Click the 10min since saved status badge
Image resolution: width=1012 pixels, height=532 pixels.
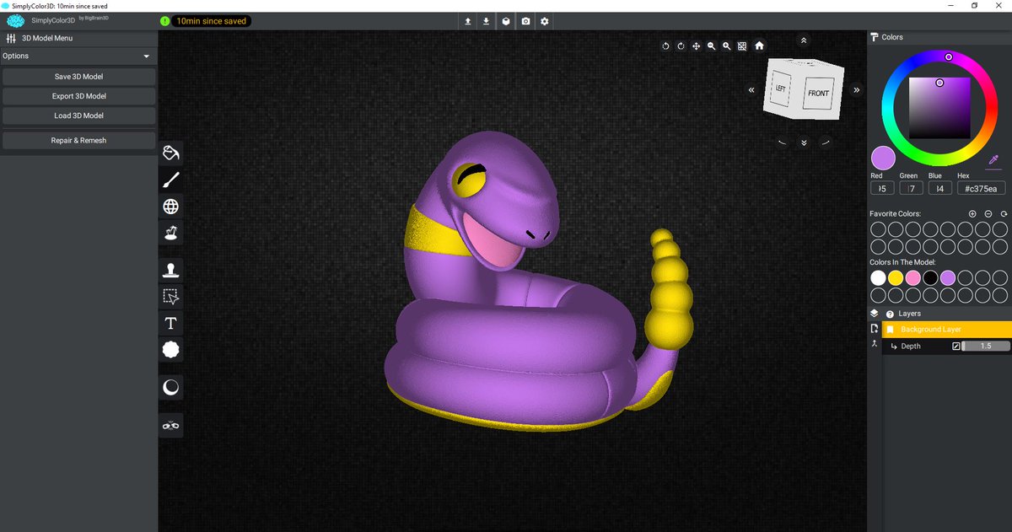[x=210, y=21]
